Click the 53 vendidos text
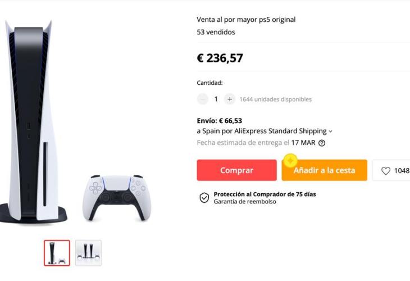410x281 pixels. [216, 32]
